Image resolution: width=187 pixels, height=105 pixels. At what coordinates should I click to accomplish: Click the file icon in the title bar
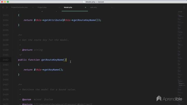84,2
